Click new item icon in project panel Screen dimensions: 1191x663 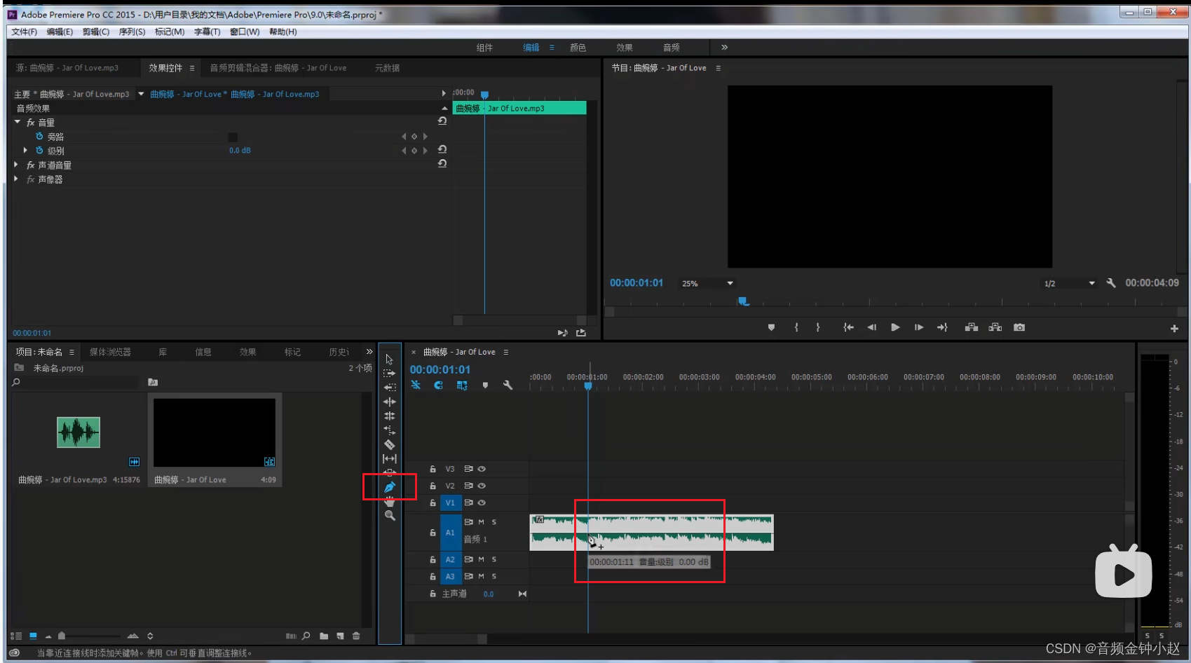click(x=340, y=636)
